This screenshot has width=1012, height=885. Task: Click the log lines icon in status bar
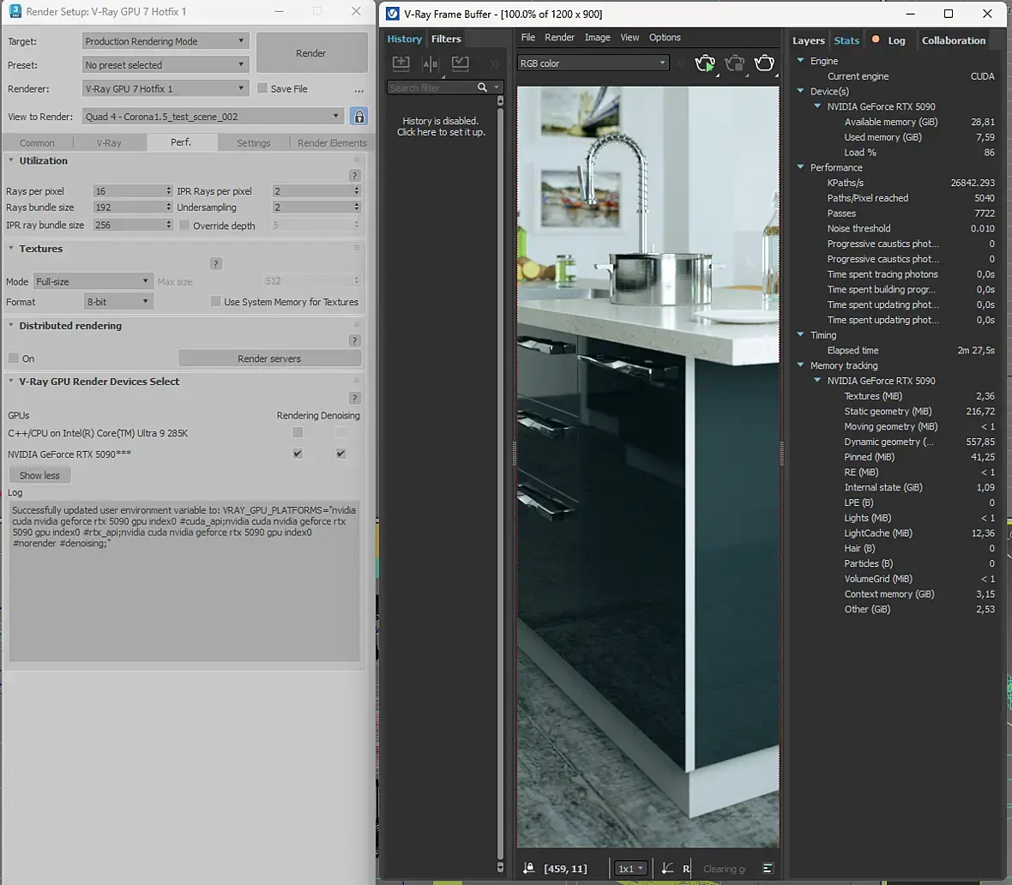(768, 869)
